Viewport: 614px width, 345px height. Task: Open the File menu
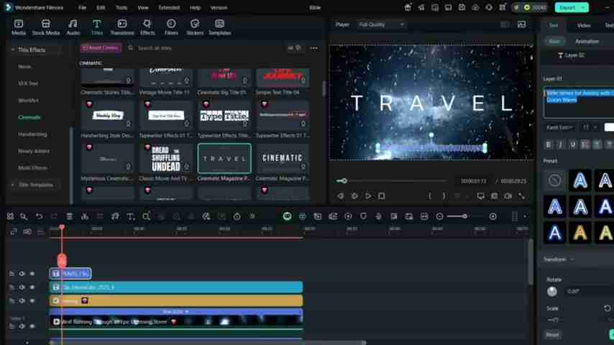click(x=82, y=7)
